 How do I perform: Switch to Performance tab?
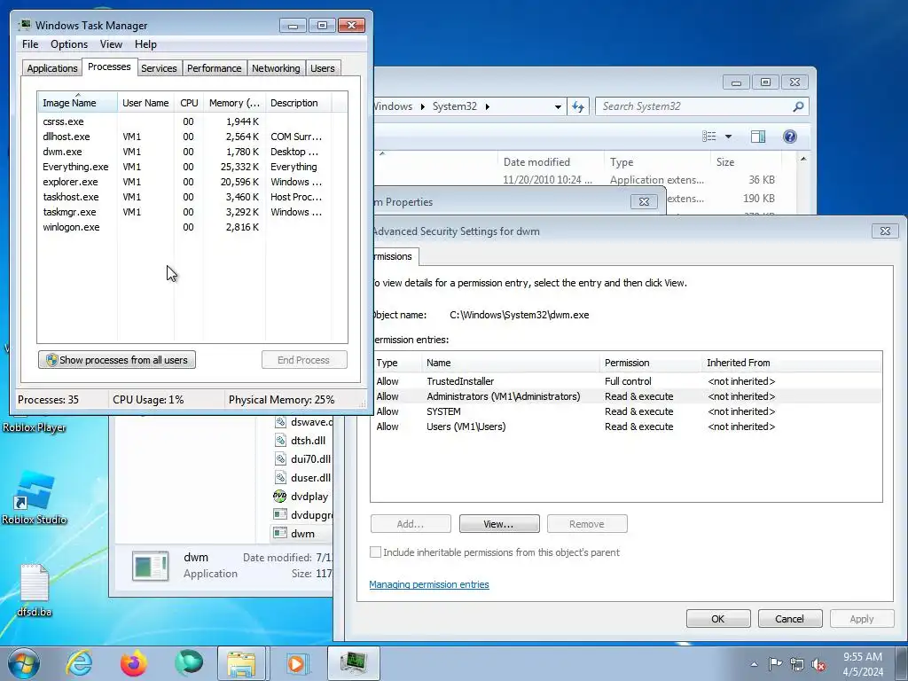click(214, 68)
